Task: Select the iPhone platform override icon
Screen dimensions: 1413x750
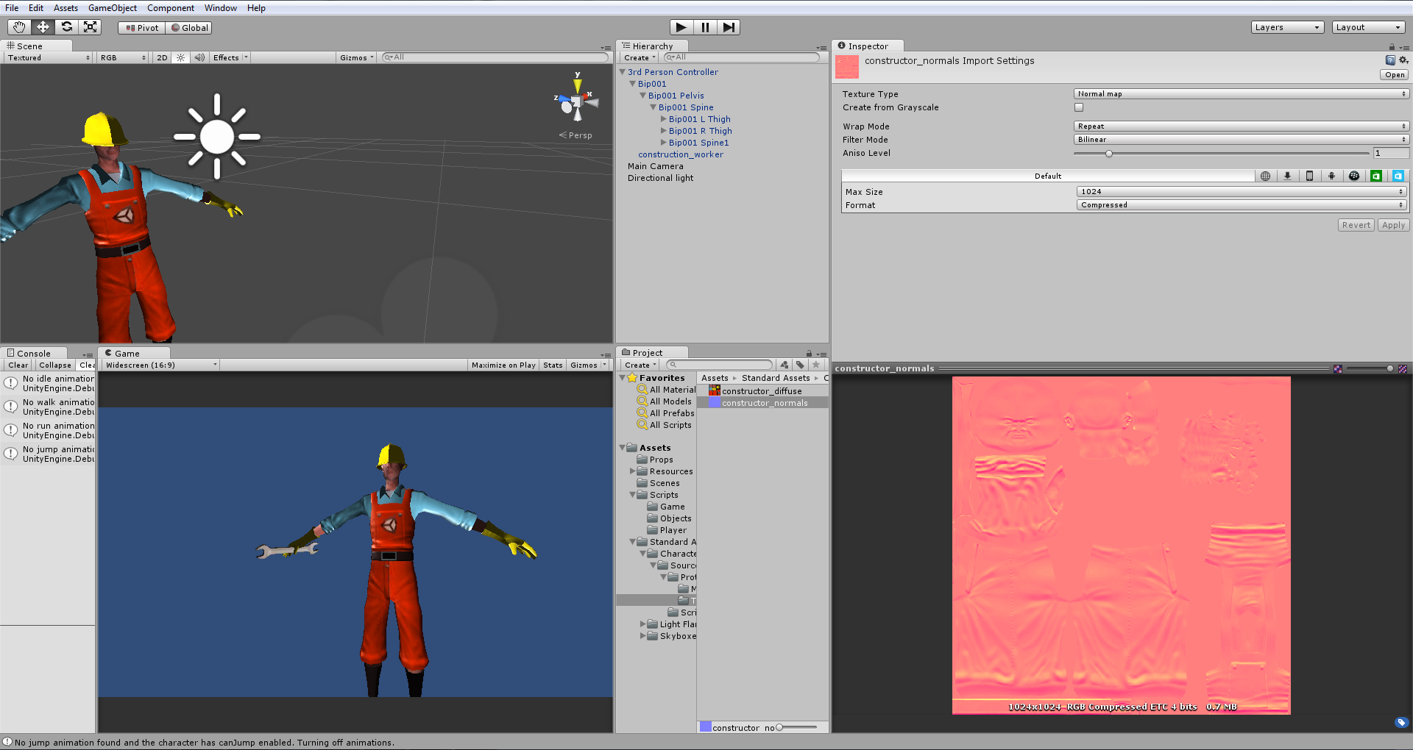Action: [1309, 176]
